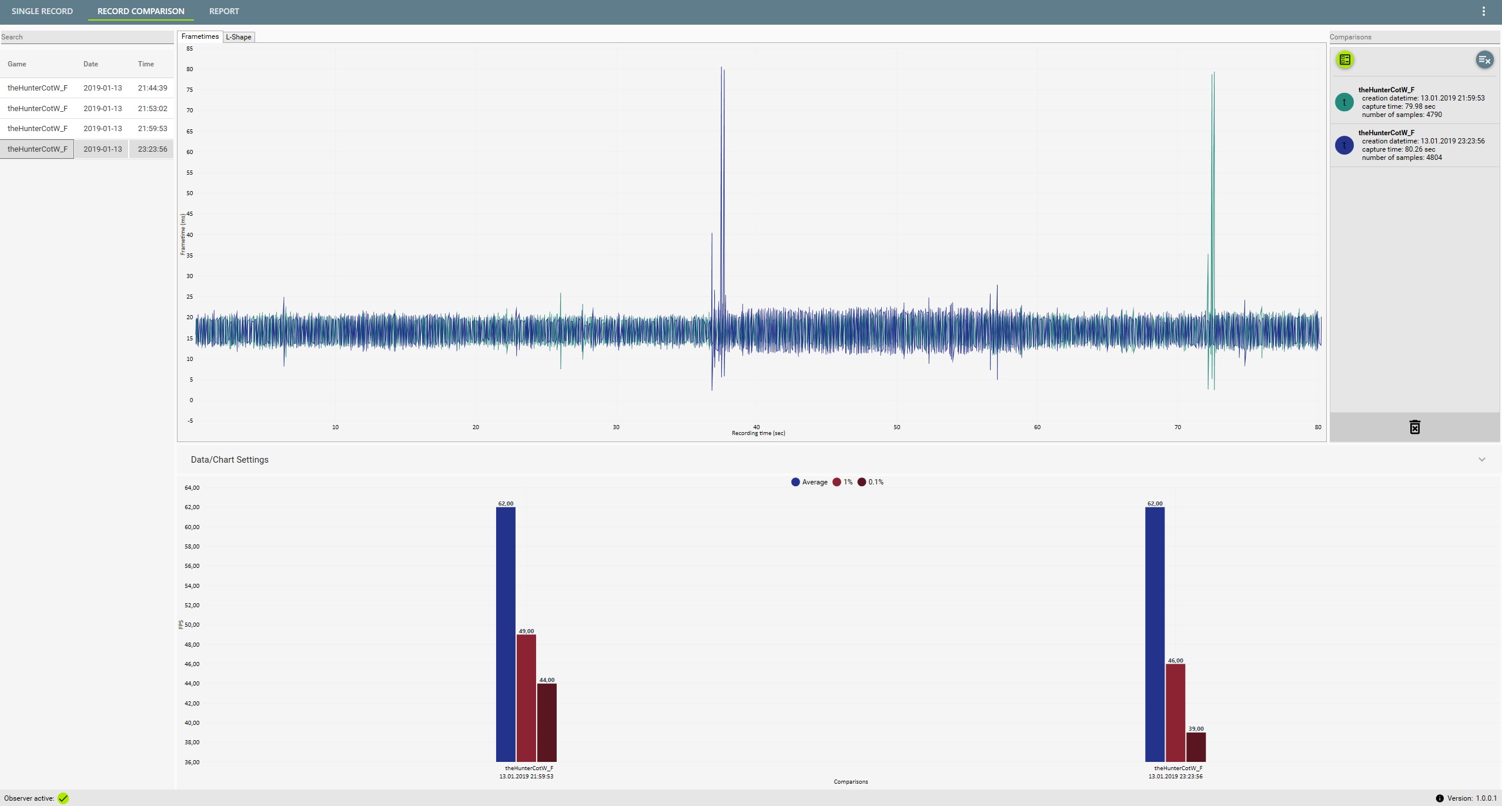Select the teal record avatar 21:59:53
This screenshot has width=1502, height=806.
point(1344,102)
